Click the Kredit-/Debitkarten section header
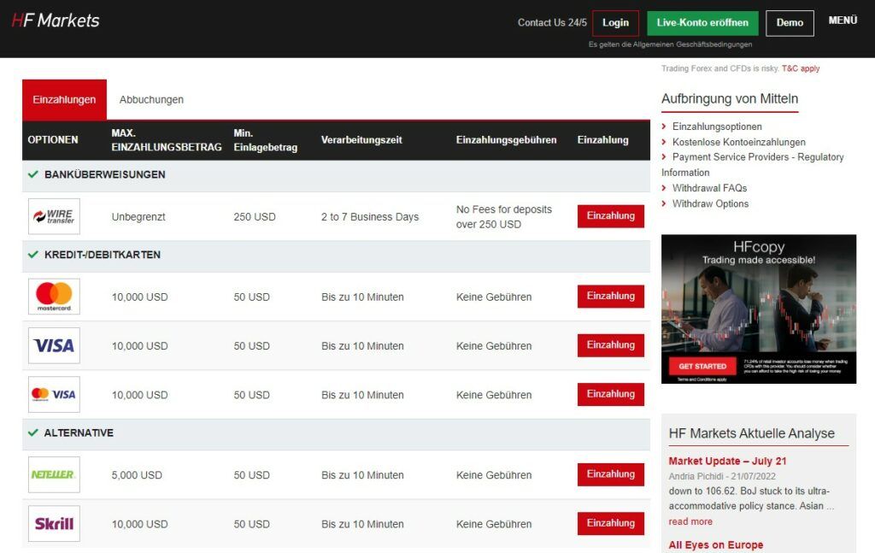The height and width of the screenshot is (553, 875). click(x=336, y=255)
